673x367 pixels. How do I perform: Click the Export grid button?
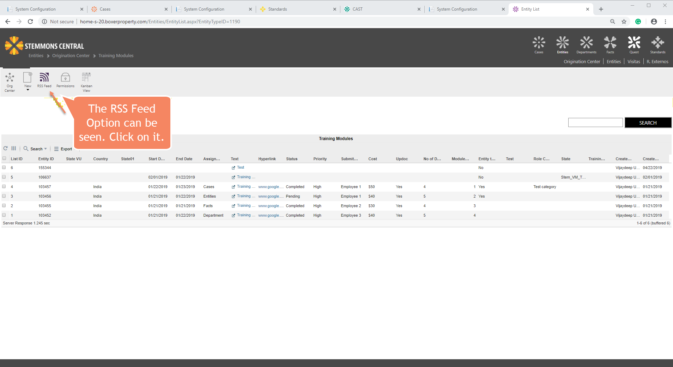point(63,149)
